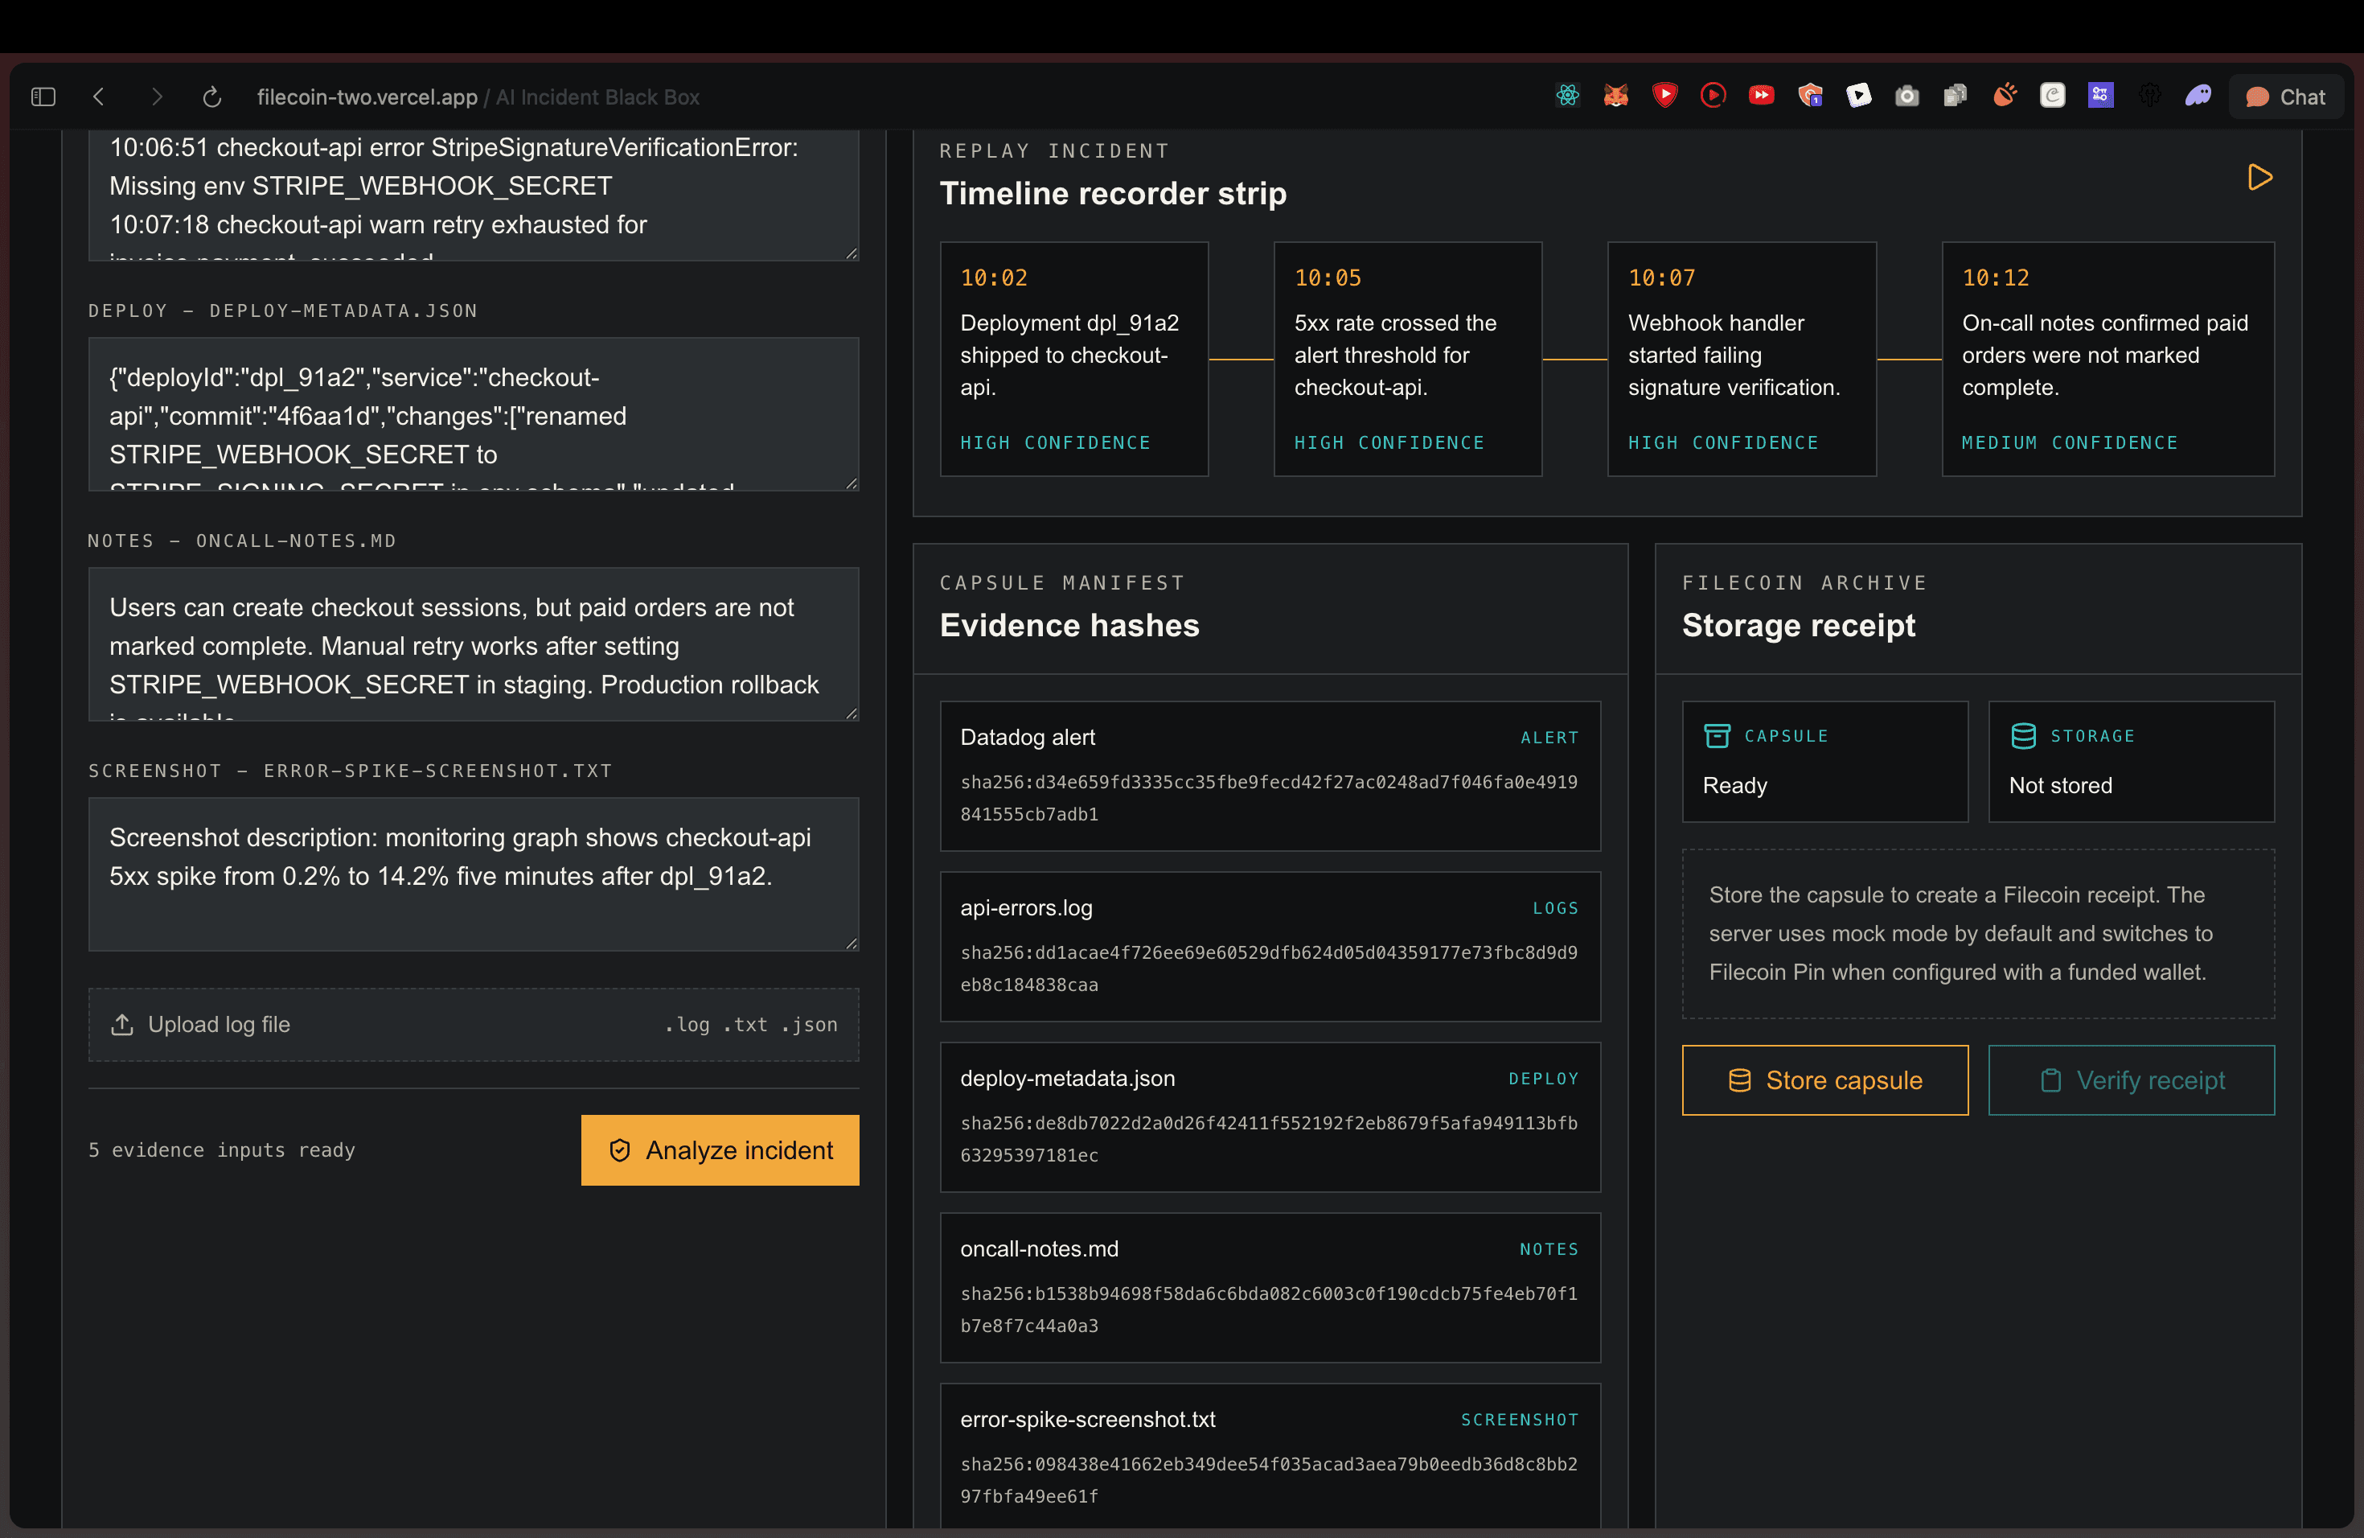Click '5 evidence inputs ready' status text
This screenshot has height=1538, width=2364.
click(221, 1149)
